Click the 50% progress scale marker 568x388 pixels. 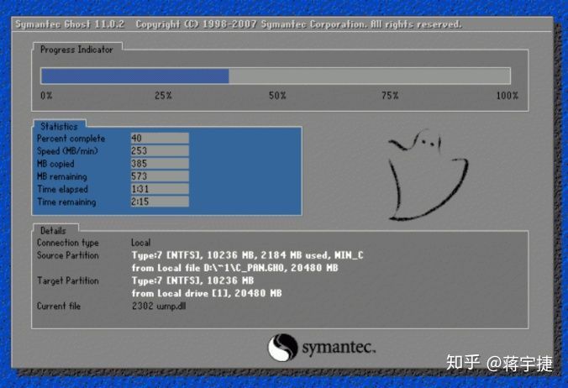277,96
